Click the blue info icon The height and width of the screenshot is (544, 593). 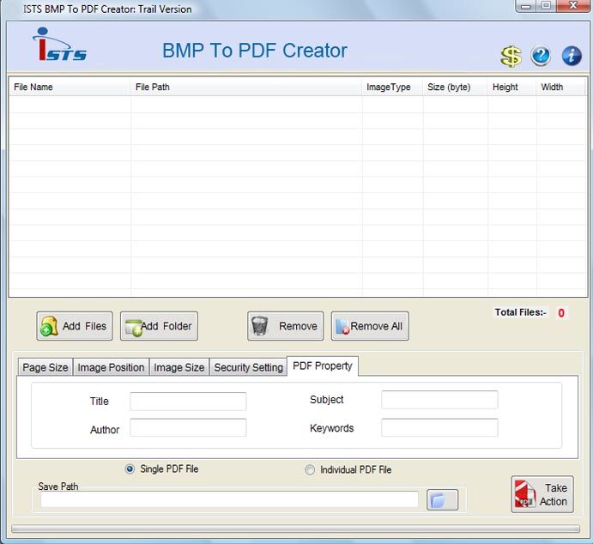click(572, 57)
